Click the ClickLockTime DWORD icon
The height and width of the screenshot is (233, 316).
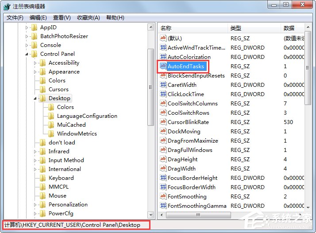[163, 94]
